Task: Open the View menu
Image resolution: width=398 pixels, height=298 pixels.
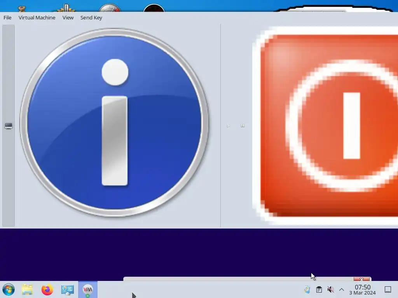Action: coord(68,17)
